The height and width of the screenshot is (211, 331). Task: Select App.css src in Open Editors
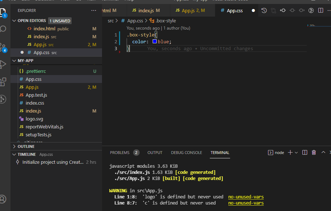(56, 52)
